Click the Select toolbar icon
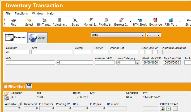The image size is (191, 112). (x=29, y=20)
